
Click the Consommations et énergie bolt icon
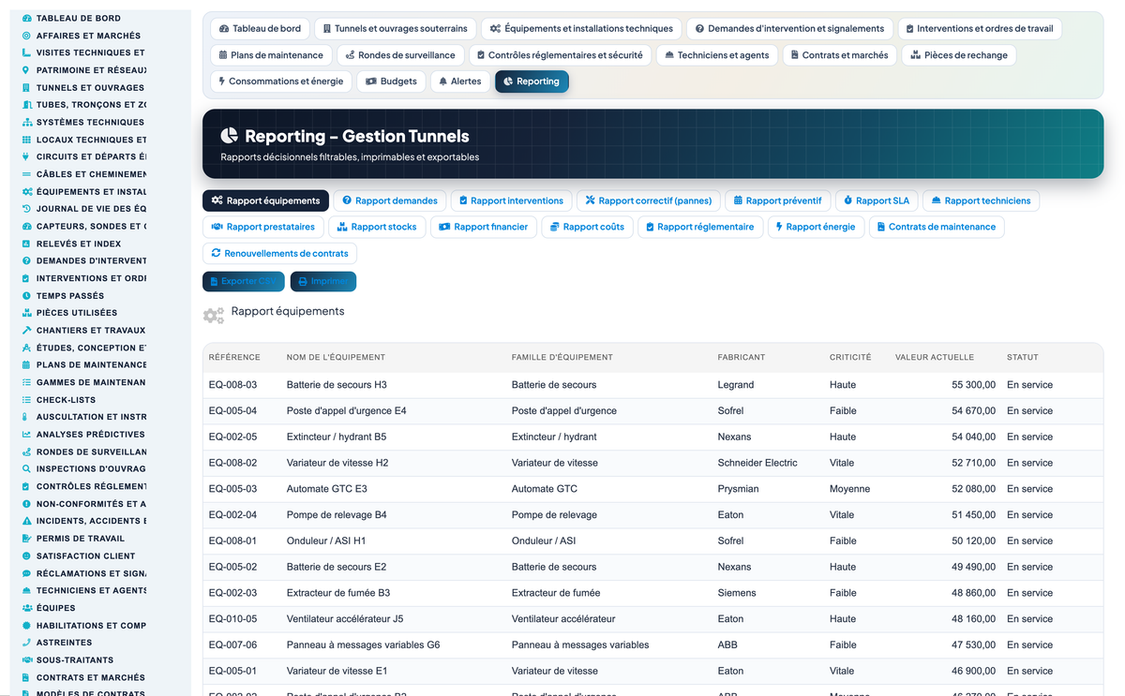[x=222, y=81]
